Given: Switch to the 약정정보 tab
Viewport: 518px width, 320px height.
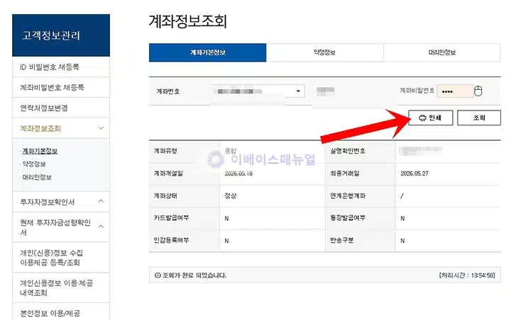Looking at the screenshot, I should coord(324,52).
